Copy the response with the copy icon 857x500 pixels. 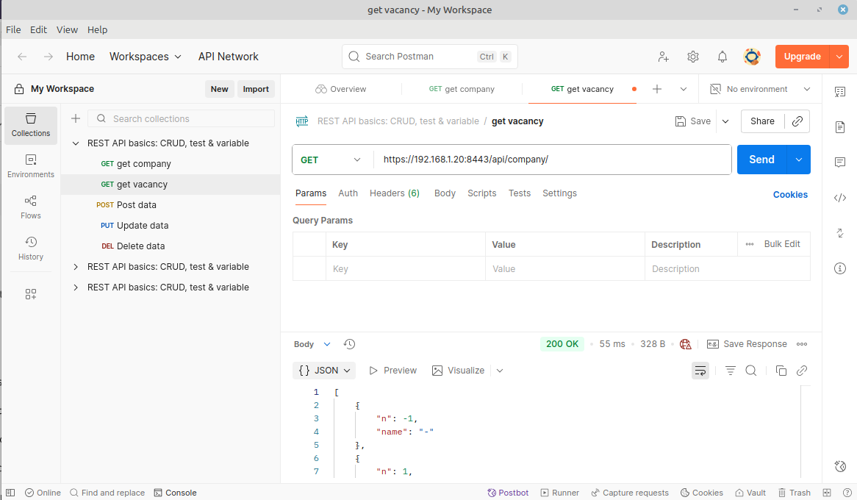click(x=781, y=371)
